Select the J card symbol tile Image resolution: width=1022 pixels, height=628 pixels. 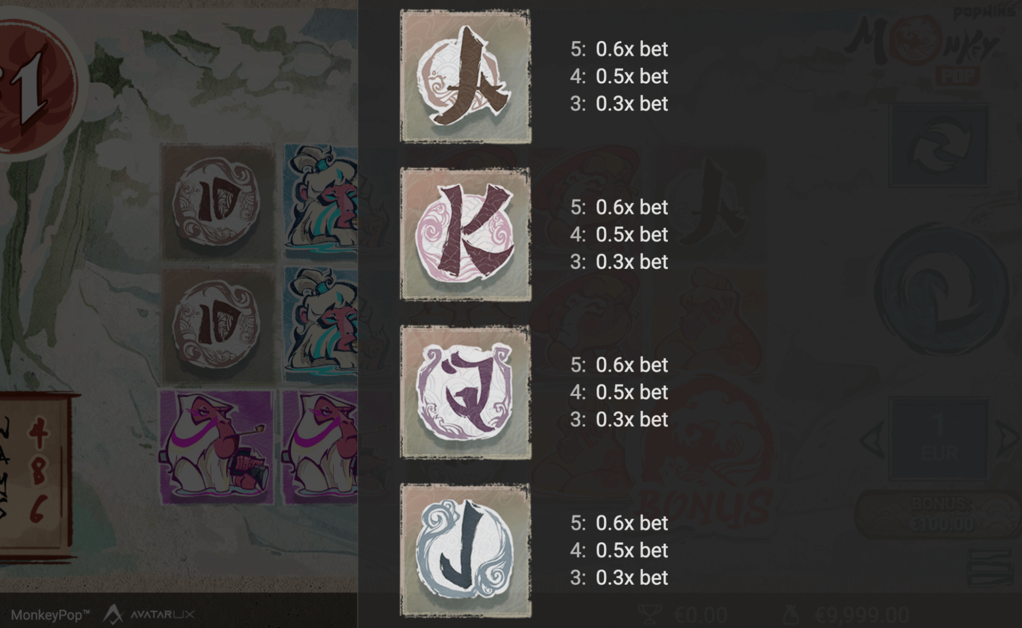click(x=465, y=550)
